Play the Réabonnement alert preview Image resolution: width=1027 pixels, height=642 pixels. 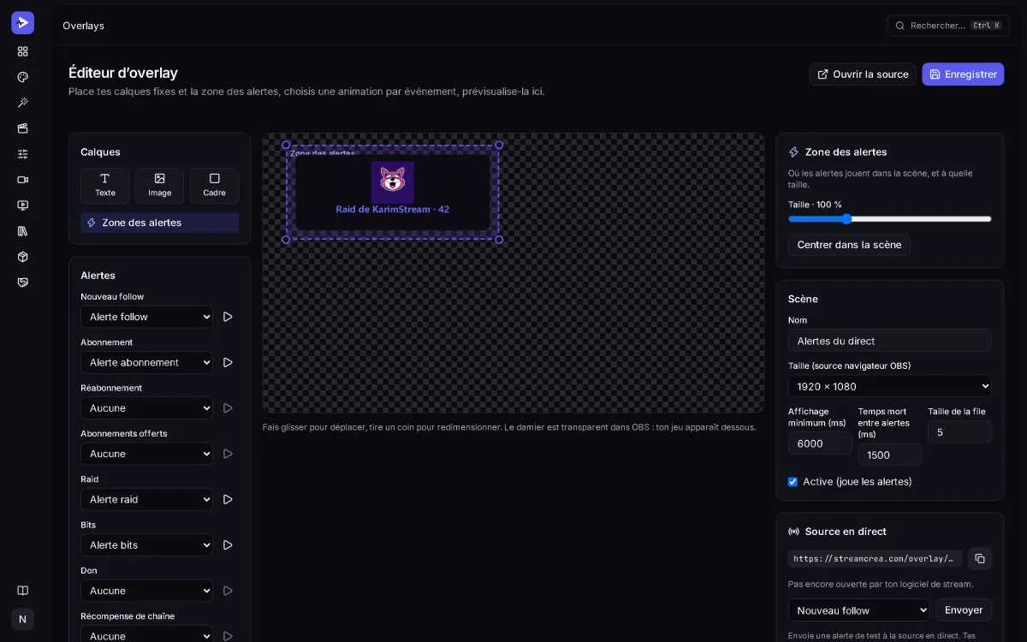pos(228,408)
